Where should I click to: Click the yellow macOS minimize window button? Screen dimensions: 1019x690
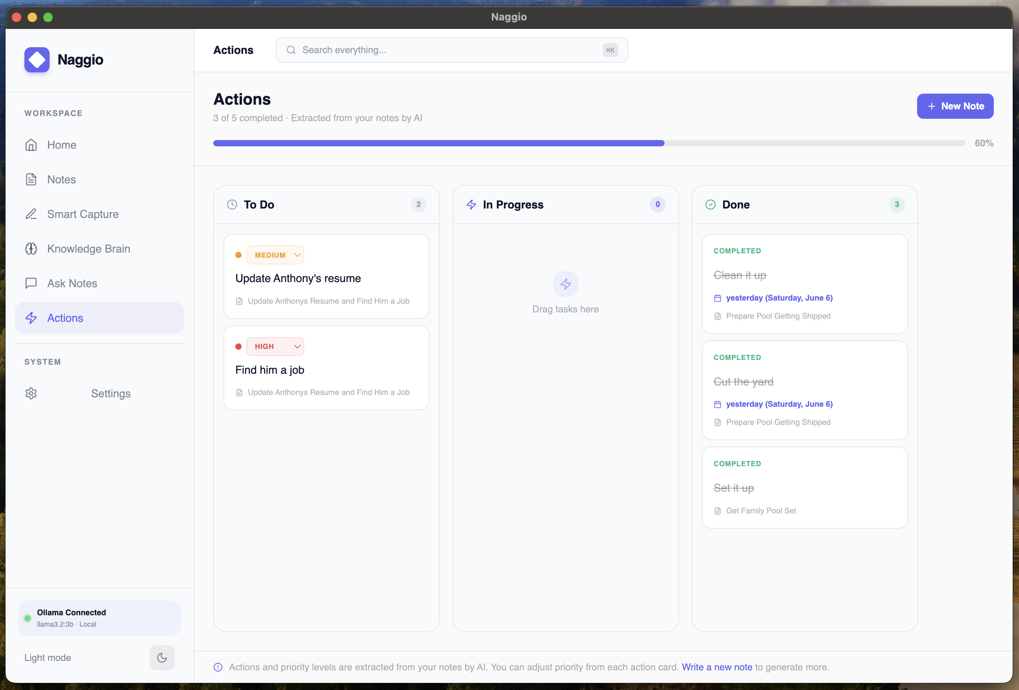[32, 17]
